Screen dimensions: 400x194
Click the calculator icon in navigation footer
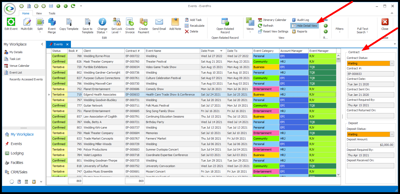coord(27,181)
